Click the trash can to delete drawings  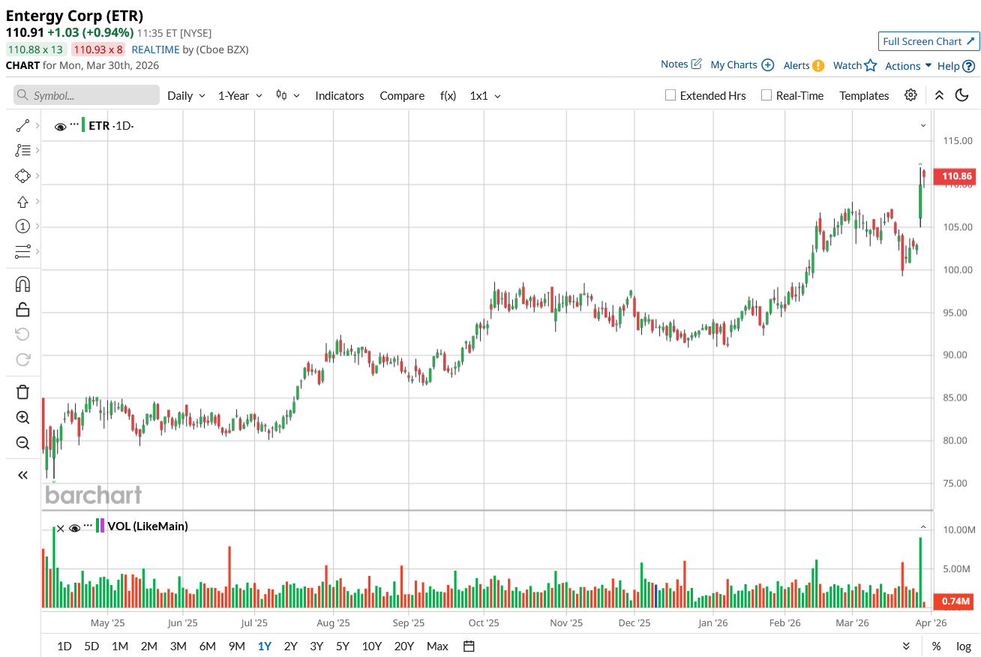(x=22, y=391)
